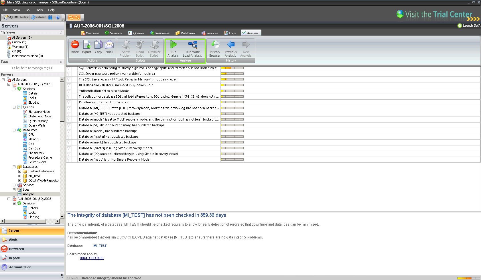Image resolution: width=481 pixels, height=280 pixels.
Task: Pause the automatic refresh
Action: [50, 17]
